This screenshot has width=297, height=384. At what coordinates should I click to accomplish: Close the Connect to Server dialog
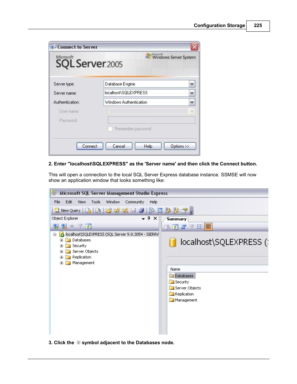pyautogui.click(x=195, y=47)
